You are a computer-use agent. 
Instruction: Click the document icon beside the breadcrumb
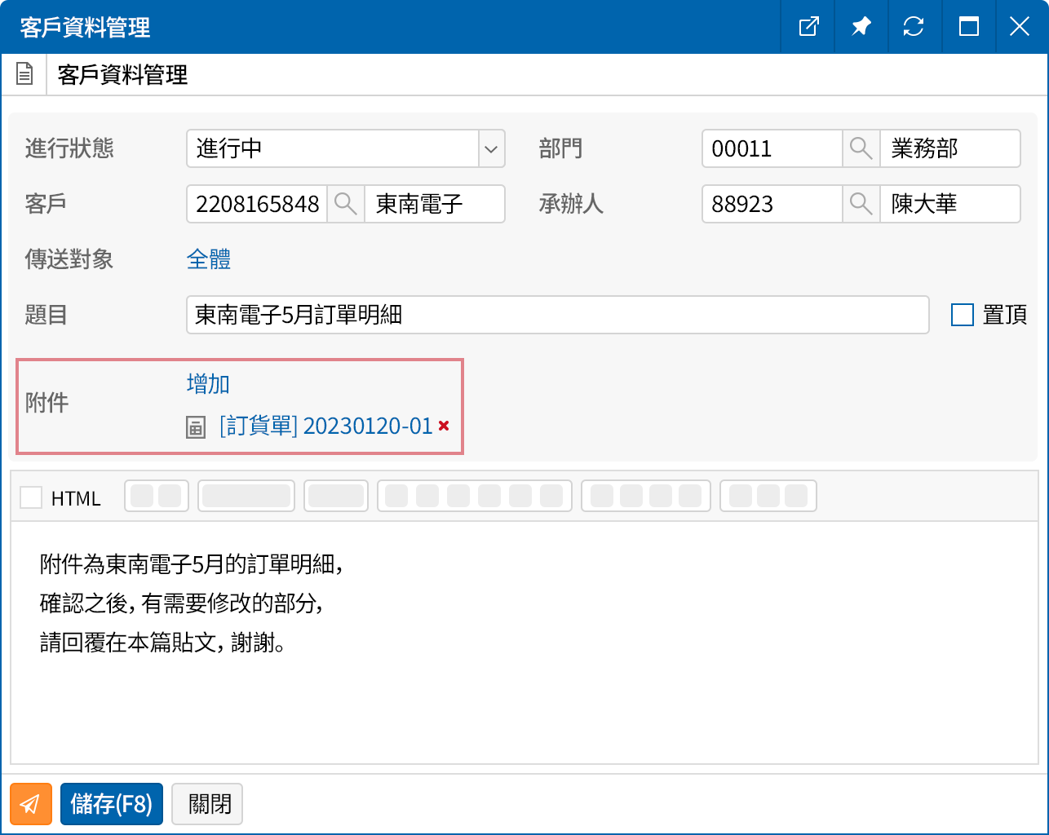tap(24, 73)
